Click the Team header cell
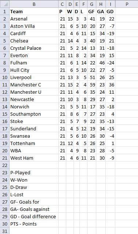The height and width of the screenshot is (234, 138). (34, 11)
